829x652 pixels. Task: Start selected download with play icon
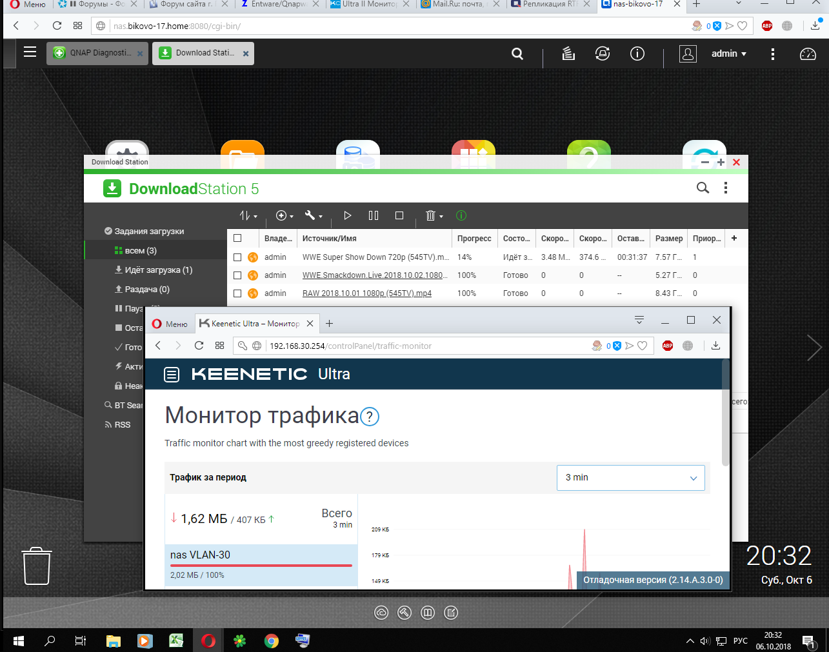(x=348, y=215)
